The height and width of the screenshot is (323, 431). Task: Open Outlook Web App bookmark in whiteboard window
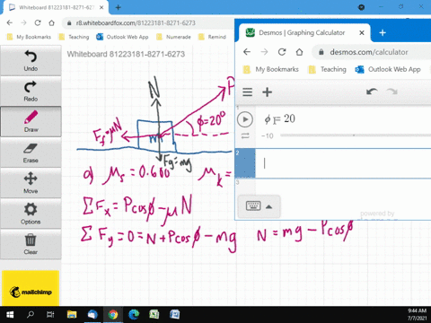click(x=123, y=37)
